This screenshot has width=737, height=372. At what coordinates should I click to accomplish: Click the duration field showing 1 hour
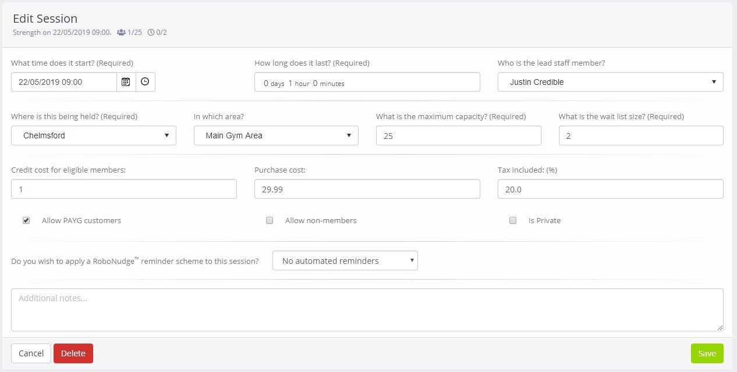(367, 82)
